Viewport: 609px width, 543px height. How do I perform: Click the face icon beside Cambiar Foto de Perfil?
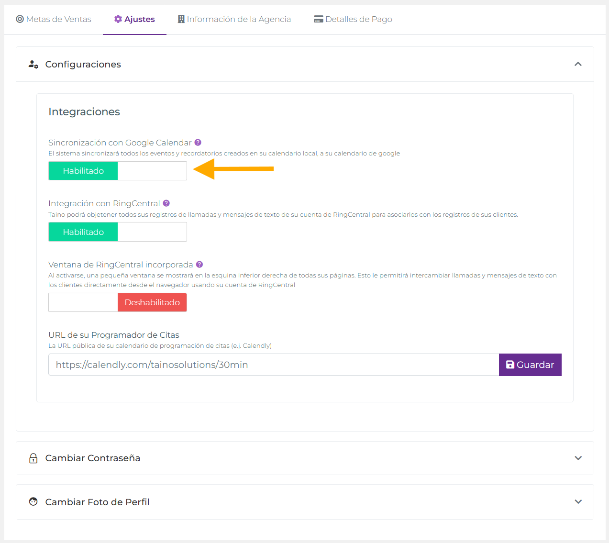coord(33,501)
